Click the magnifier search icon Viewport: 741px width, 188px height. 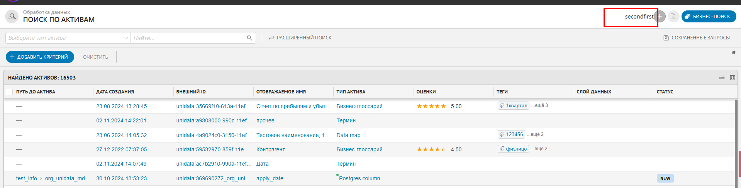pos(249,38)
